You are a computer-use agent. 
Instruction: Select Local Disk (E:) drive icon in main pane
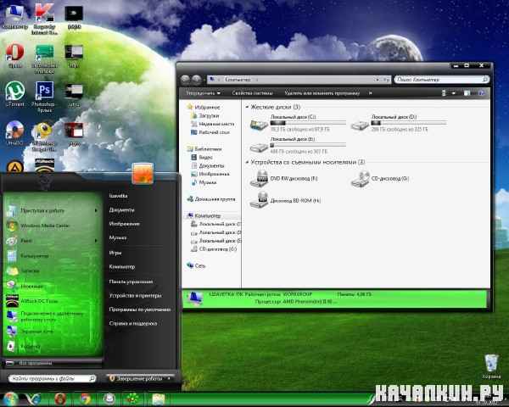pos(259,147)
